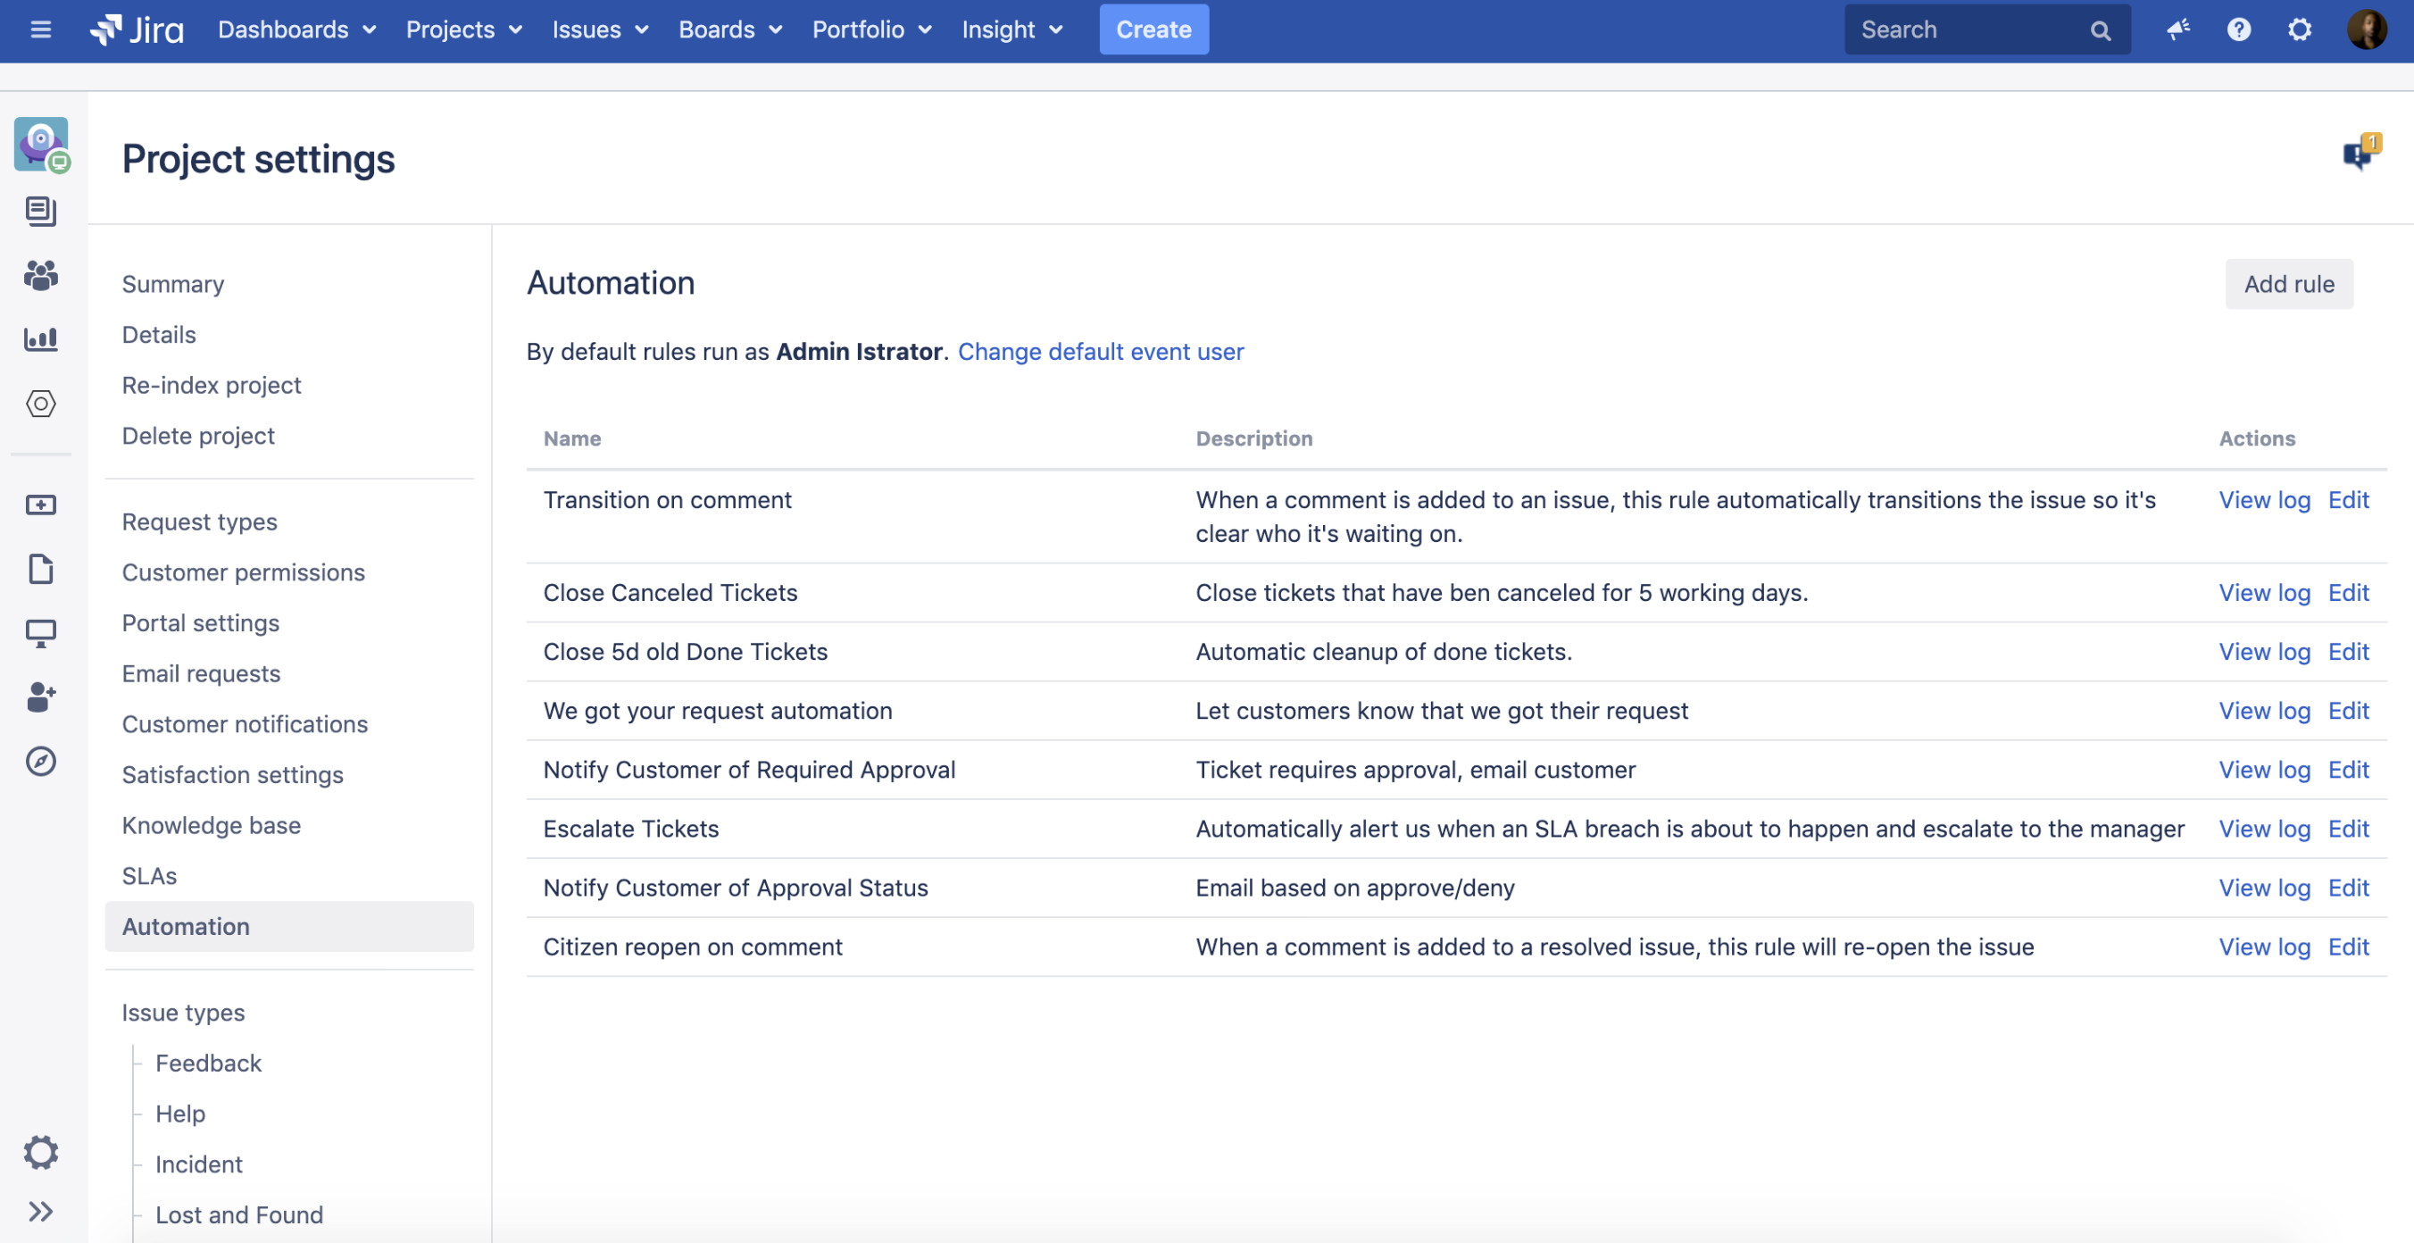Click Change default event user link
Screen dimensions: 2414x1243
pyautogui.click(x=1100, y=351)
